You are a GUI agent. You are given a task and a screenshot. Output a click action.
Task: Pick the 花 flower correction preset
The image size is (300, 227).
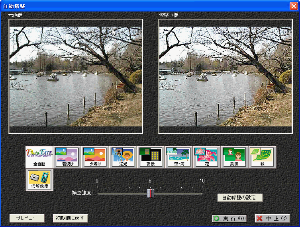(x=207, y=157)
